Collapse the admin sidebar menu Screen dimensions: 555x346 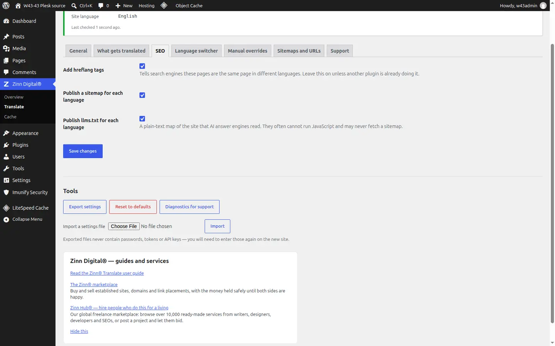coord(28,219)
